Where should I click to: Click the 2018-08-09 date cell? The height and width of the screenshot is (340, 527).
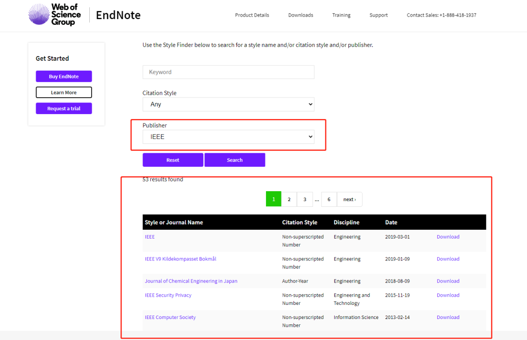point(397,281)
